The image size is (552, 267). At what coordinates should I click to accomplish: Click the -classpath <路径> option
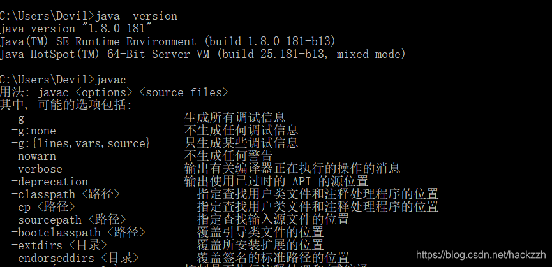[66, 194]
